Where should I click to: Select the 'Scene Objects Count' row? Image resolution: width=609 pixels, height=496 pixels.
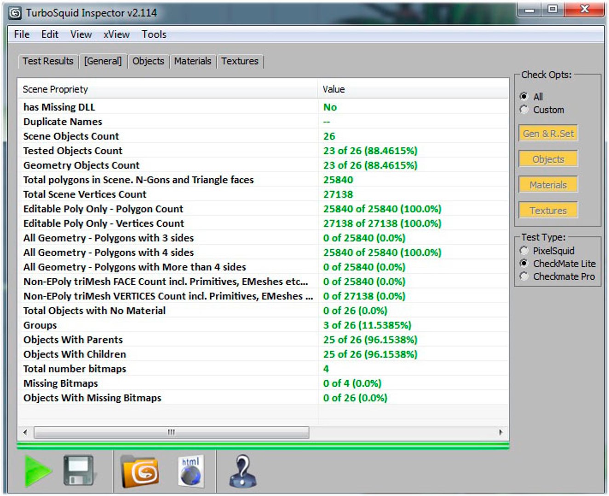[x=263, y=136]
